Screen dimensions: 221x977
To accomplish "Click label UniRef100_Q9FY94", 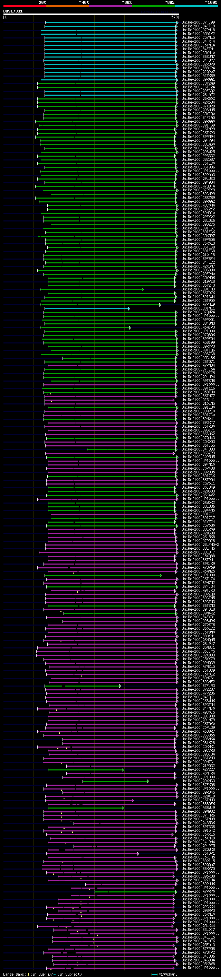I will click(198, 141).
